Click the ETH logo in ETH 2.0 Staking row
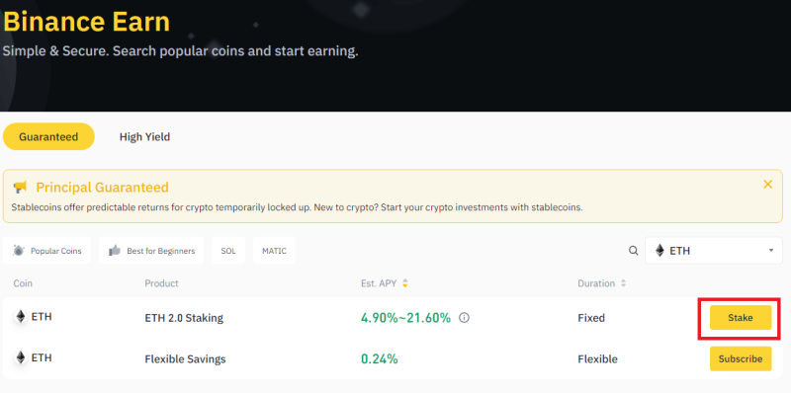The image size is (791, 393). pyautogui.click(x=21, y=316)
